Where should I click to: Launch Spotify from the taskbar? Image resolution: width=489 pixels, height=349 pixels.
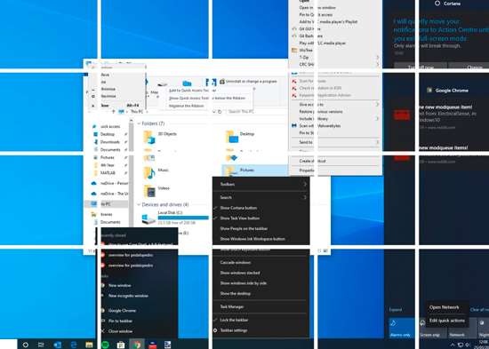[106, 345]
